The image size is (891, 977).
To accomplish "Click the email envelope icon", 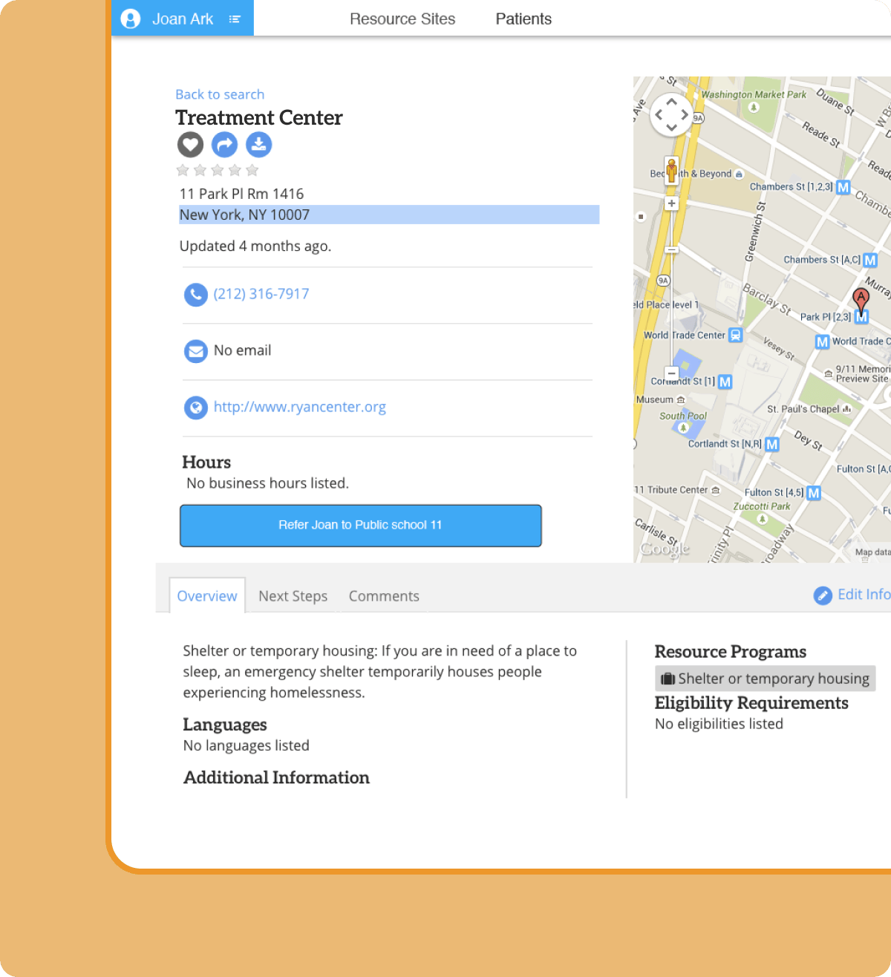I will [195, 351].
